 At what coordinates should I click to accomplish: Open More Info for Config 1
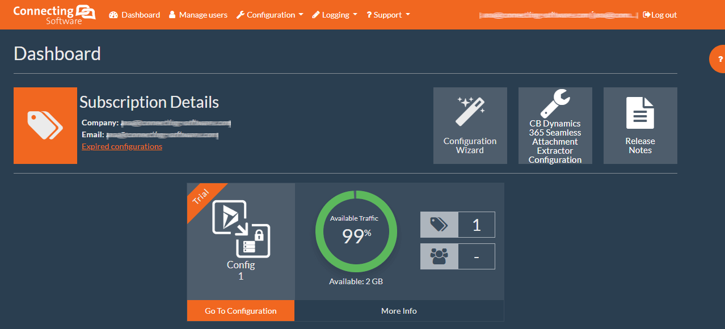click(399, 311)
